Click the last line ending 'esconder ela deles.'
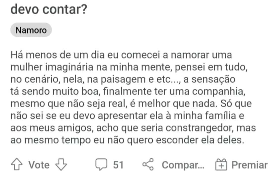Image resolution: width=272 pixels, height=174 pixels. (127, 140)
